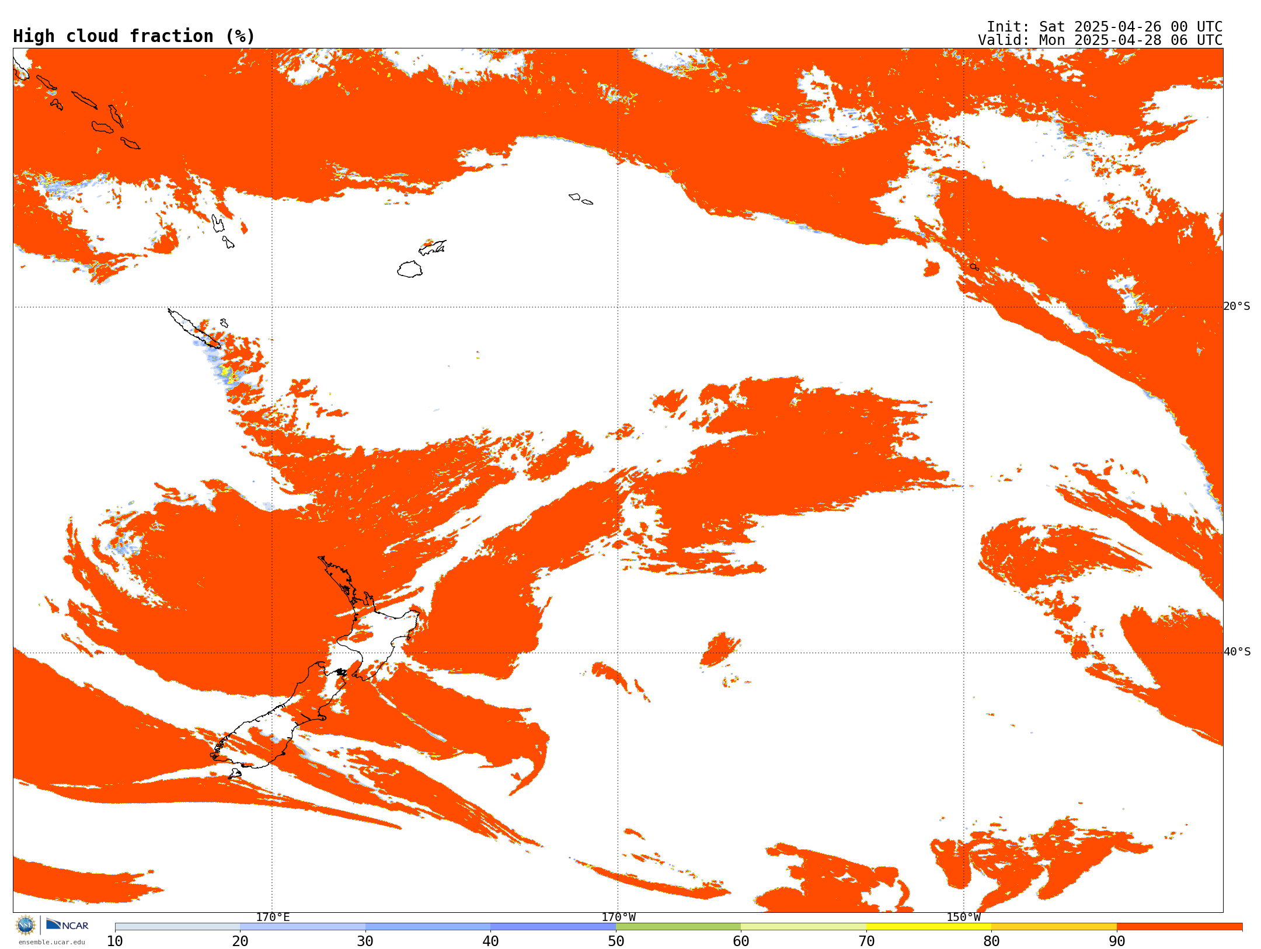Click the 'High cloud fraction (%)' title

tap(134, 36)
